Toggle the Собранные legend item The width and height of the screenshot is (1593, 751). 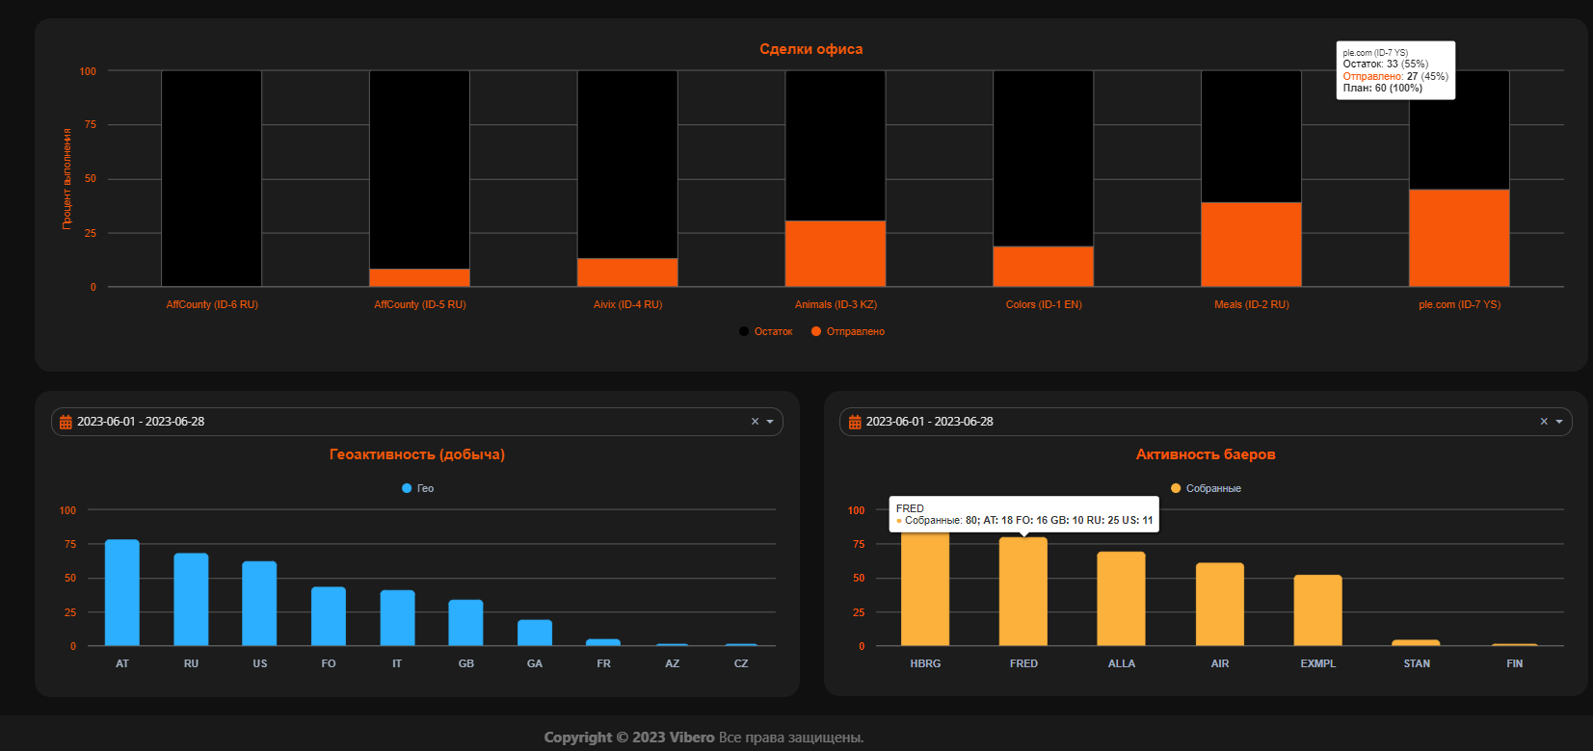(1206, 488)
